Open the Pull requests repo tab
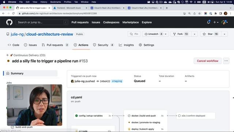Viewport: 234px width, 132px height. click(x=55, y=45)
